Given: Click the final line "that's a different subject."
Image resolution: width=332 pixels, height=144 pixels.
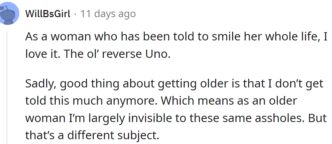Looking at the screenshot, I should tap(92, 136).
